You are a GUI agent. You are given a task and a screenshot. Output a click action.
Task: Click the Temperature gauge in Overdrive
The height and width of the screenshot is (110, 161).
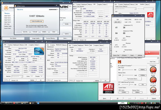coord(153,70)
